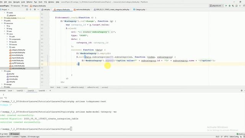Screen dimensions: 245x138
Task: Expand the auth folder
Action: coord(7,37)
